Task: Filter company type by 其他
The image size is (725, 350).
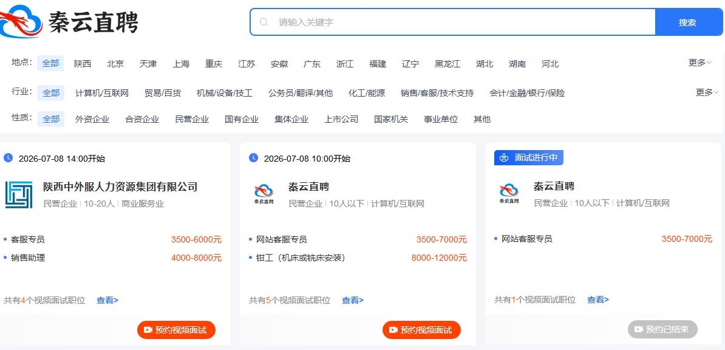Action: tap(482, 119)
